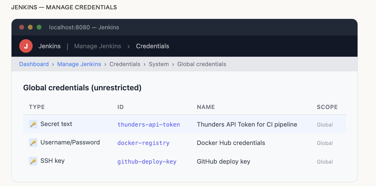This screenshot has width=376, height=186.
Task: Select Global credentials in the breadcrumb
Action: pyautogui.click(x=202, y=64)
